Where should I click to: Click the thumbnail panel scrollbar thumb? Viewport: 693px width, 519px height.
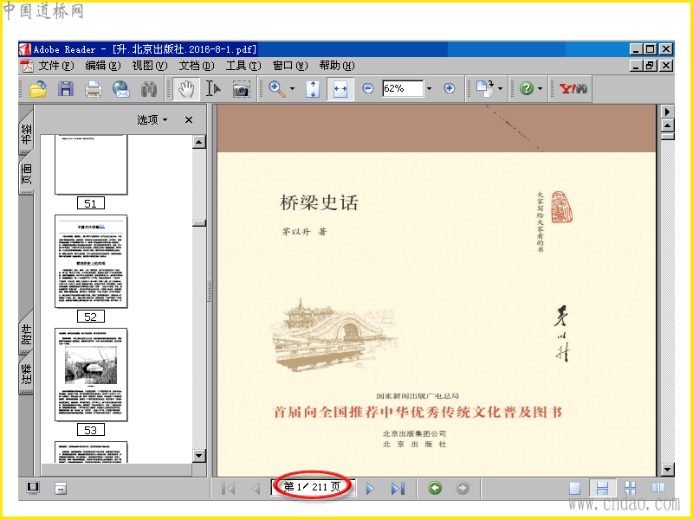(199, 223)
